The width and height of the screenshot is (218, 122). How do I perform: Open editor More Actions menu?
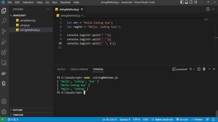click(213, 9)
